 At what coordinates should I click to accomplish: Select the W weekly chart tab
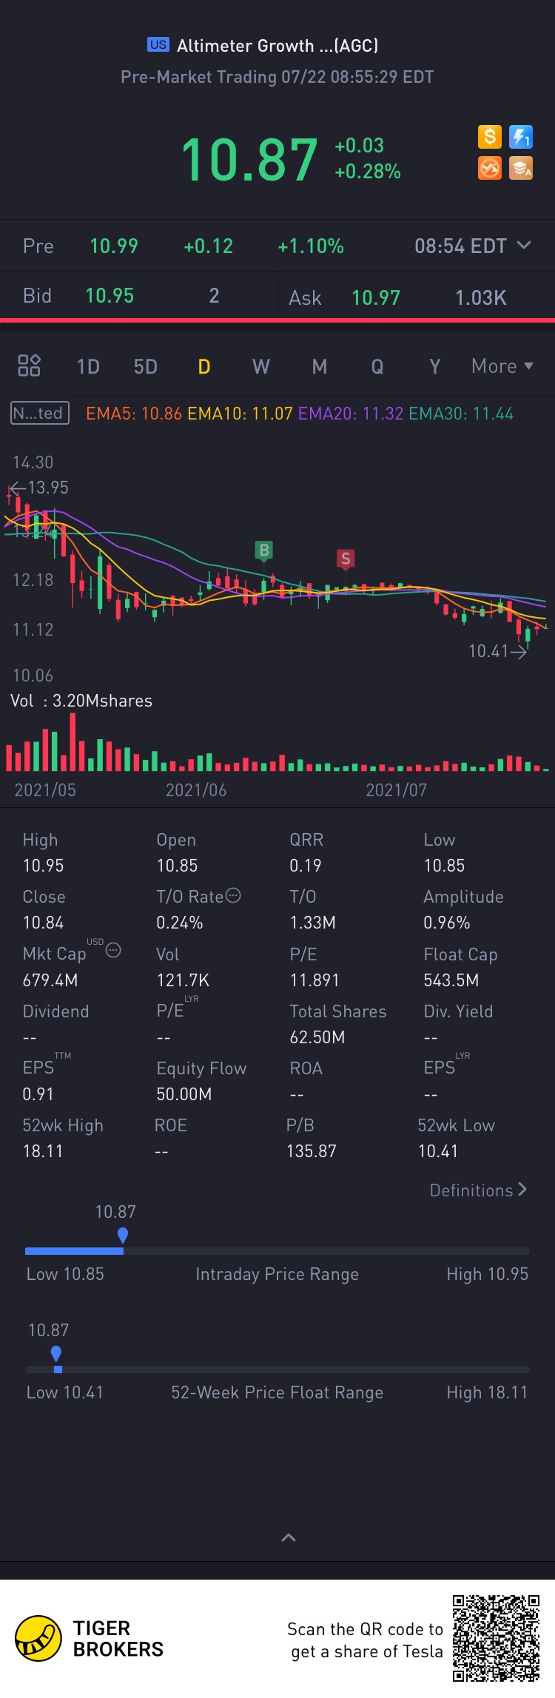click(261, 367)
